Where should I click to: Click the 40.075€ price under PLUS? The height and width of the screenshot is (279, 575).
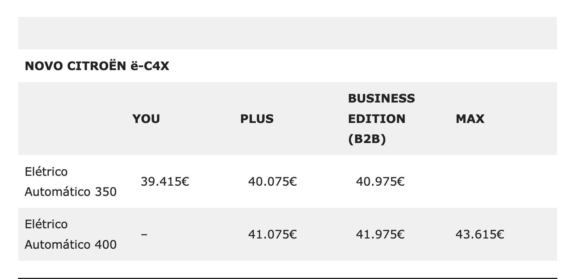(x=272, y=181)
